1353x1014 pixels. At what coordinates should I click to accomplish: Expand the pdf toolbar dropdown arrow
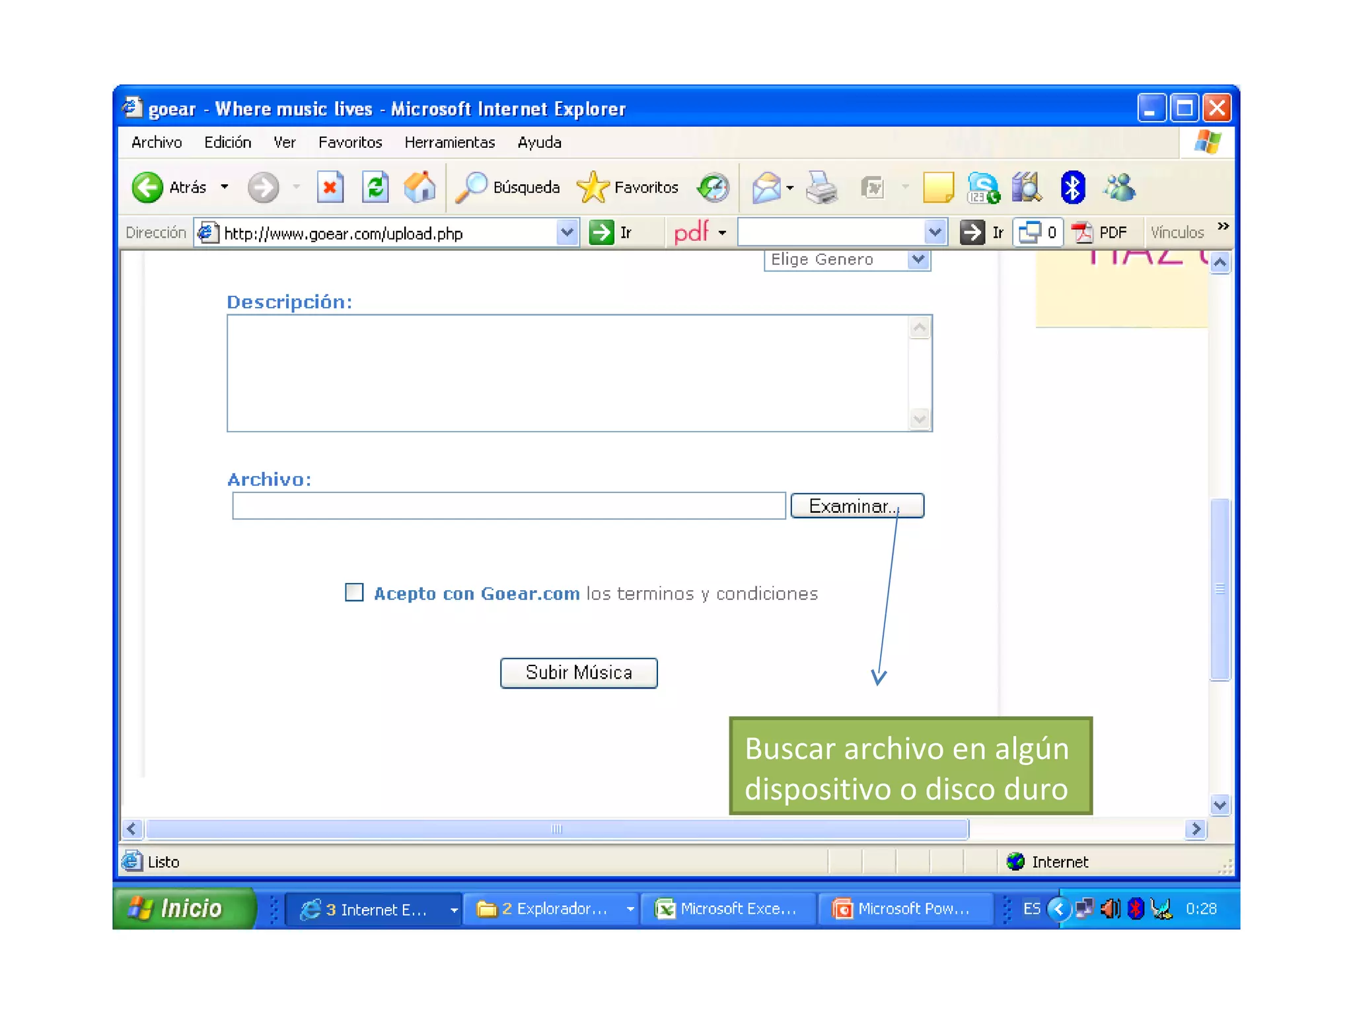tap(722, 233)
